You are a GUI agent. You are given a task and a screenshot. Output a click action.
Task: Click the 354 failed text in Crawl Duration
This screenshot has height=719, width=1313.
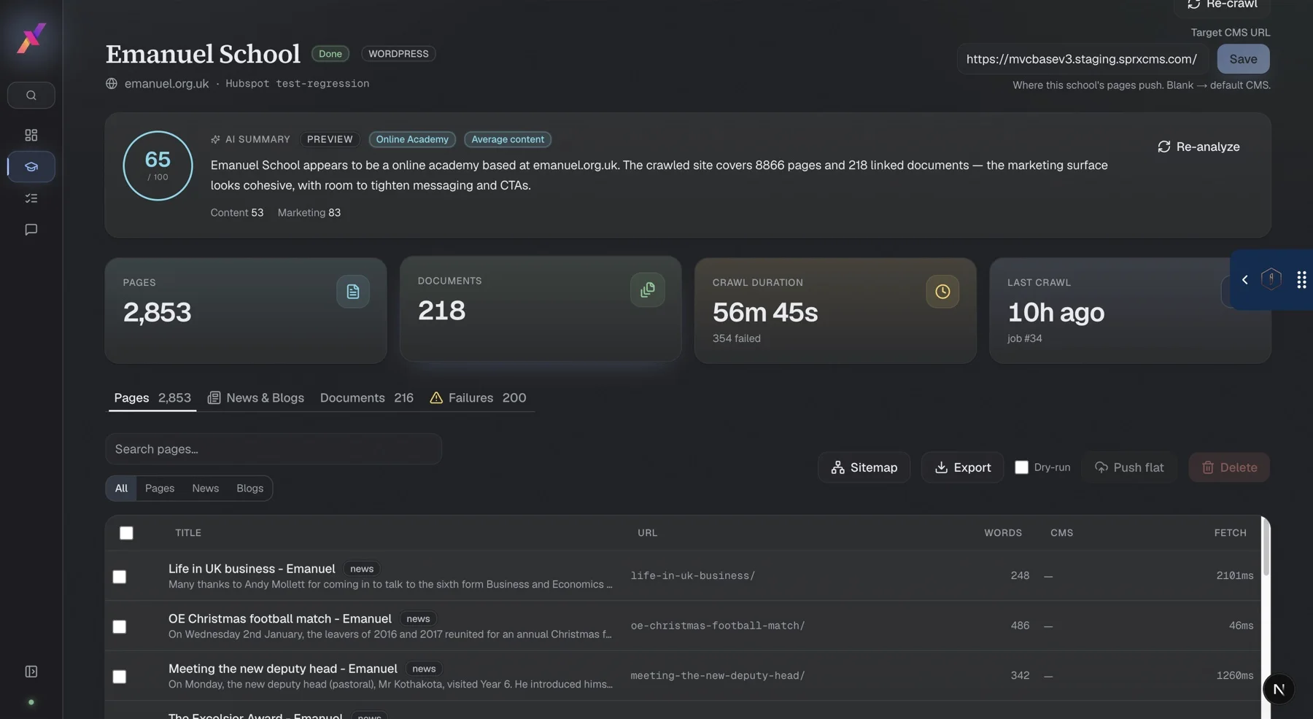pos(737,338)
